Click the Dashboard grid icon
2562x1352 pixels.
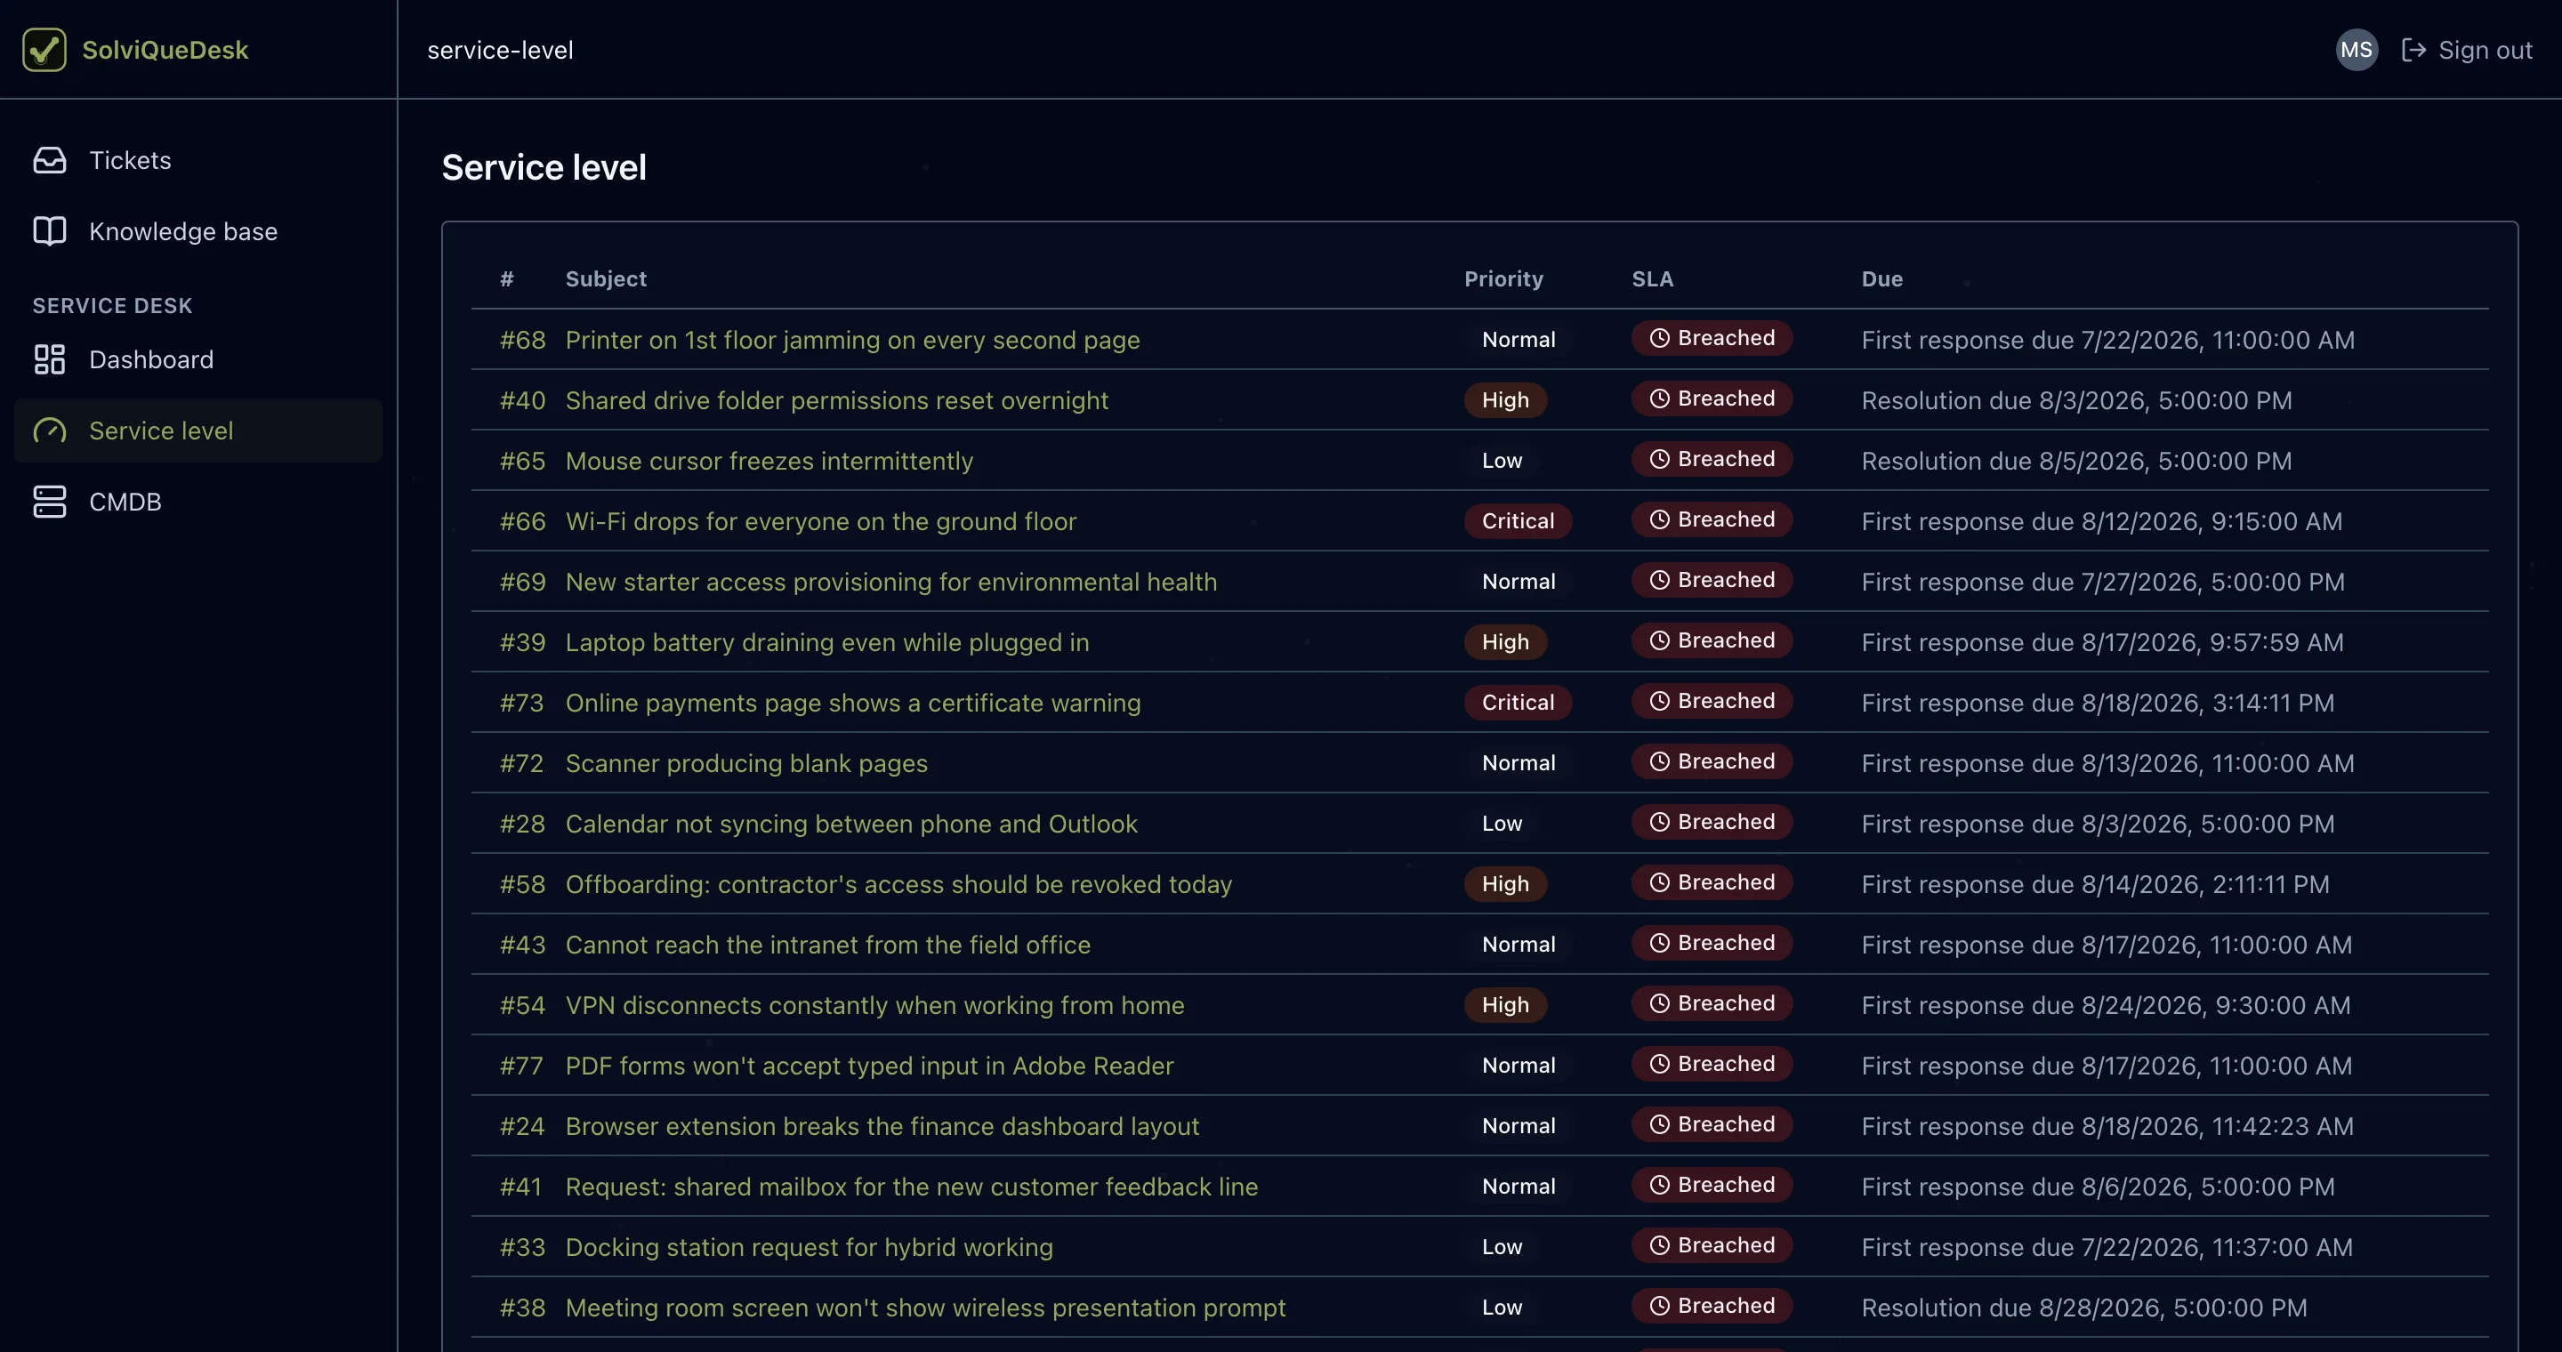tap(50, 360)
